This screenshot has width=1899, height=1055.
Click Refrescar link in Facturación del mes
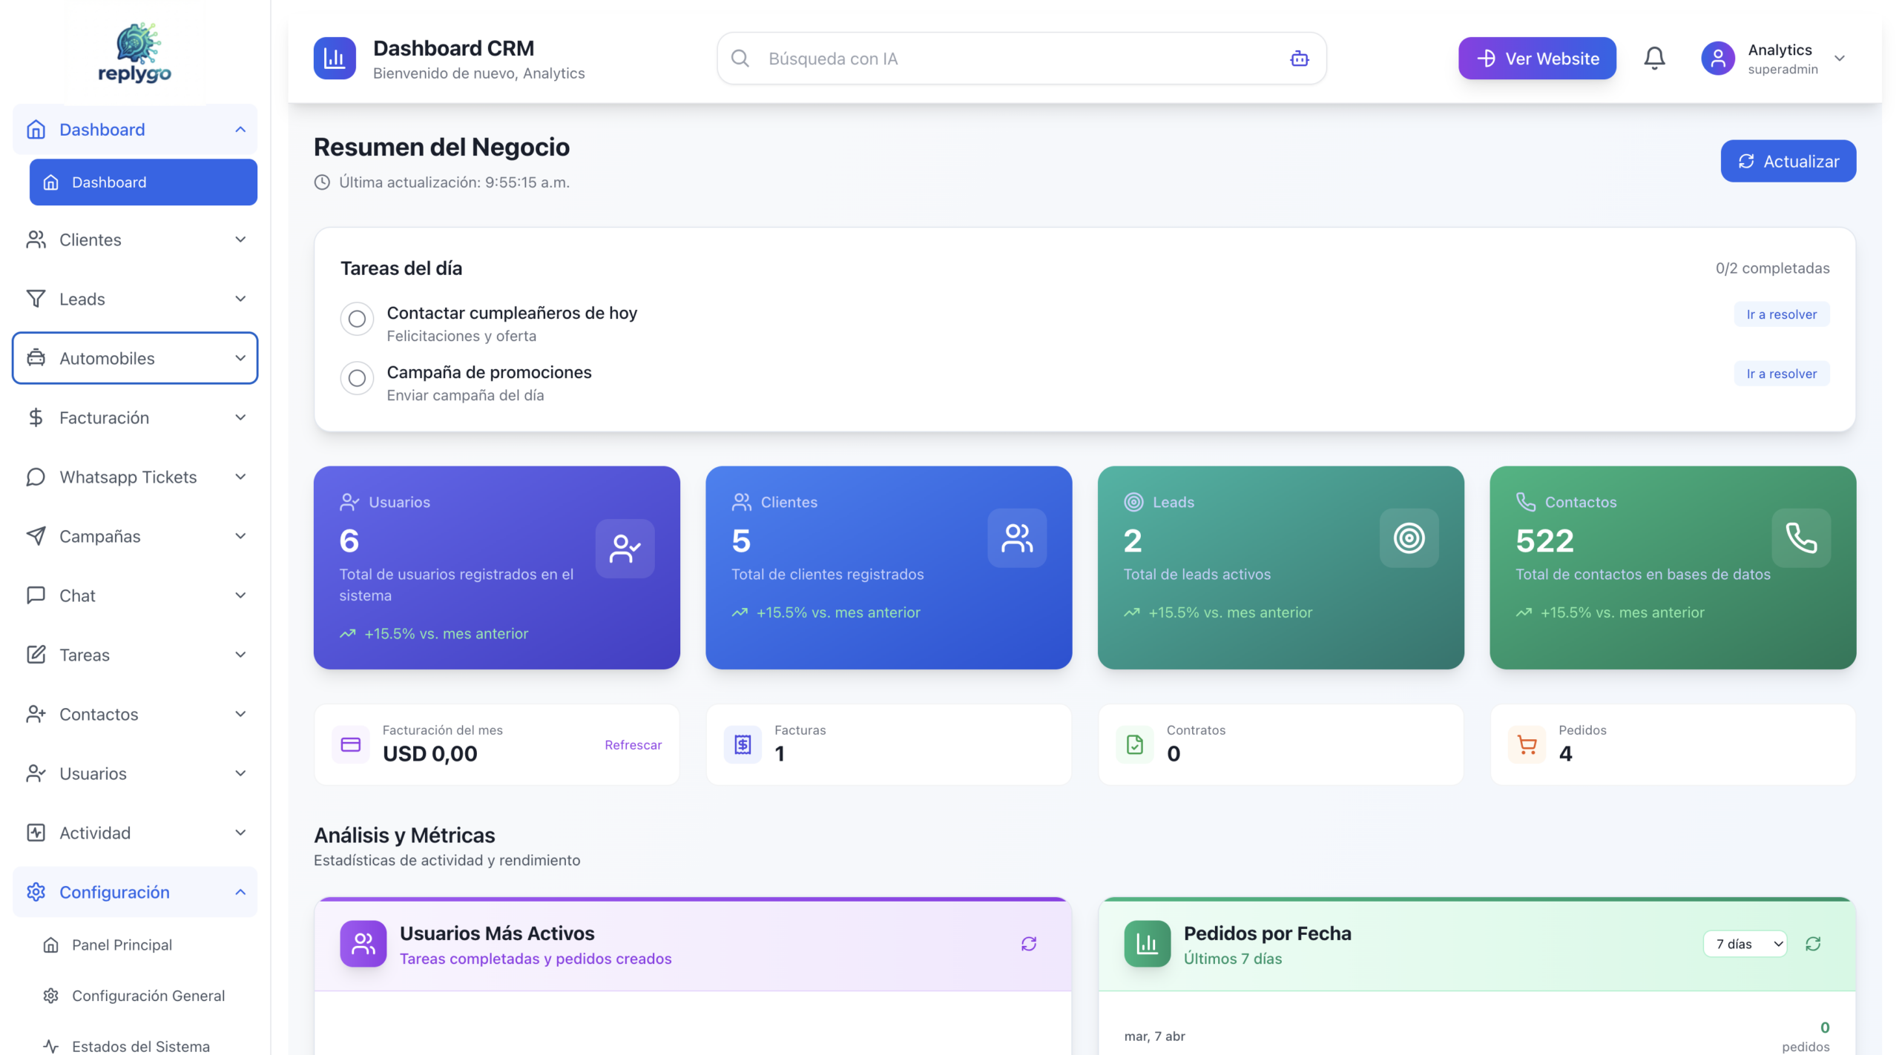point(633,744)
